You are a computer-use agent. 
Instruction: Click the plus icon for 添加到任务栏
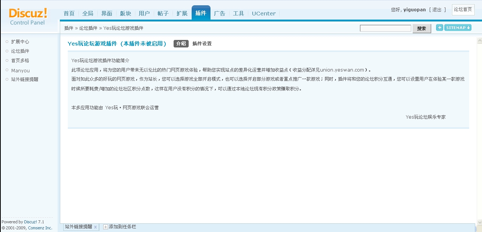tap(105, 227)
